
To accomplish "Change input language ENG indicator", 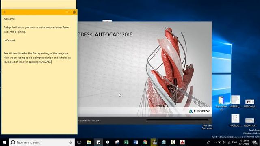I will tap(234, 142).
